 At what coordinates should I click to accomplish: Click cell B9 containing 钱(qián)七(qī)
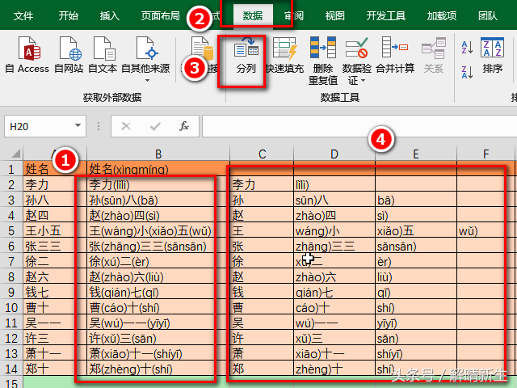(158, 292)
